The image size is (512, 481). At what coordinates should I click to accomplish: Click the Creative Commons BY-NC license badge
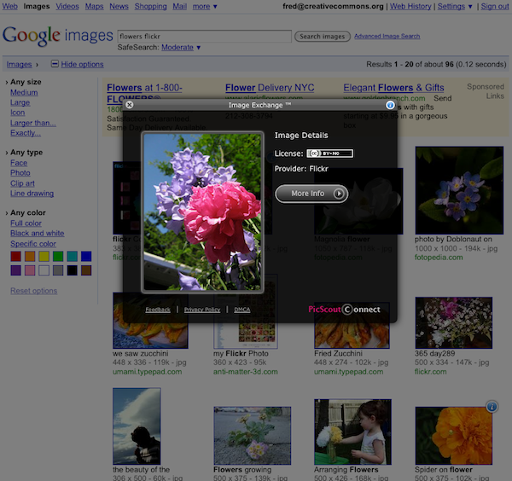[x=329, y=154]
